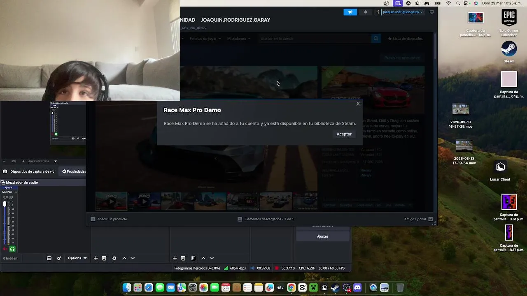Select second Race Max Pro video thumbnail
Viewport: 527px width, 296px height.
click(x=144, y=201)
